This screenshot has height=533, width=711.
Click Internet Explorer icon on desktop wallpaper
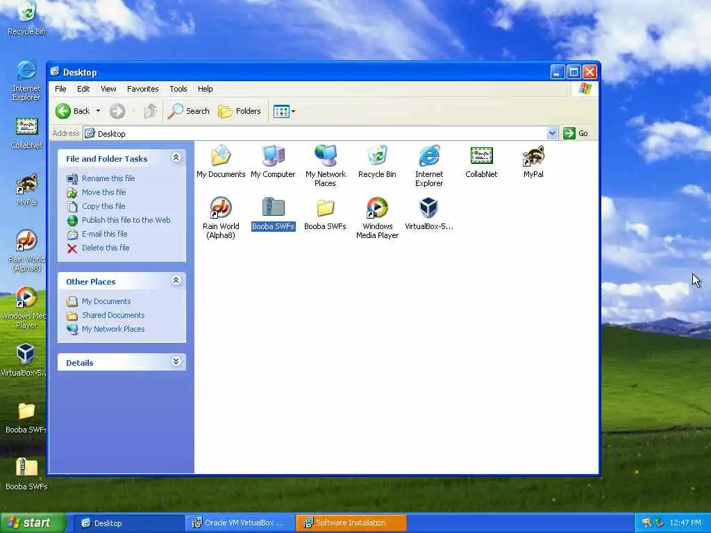(x=26, y=70)
